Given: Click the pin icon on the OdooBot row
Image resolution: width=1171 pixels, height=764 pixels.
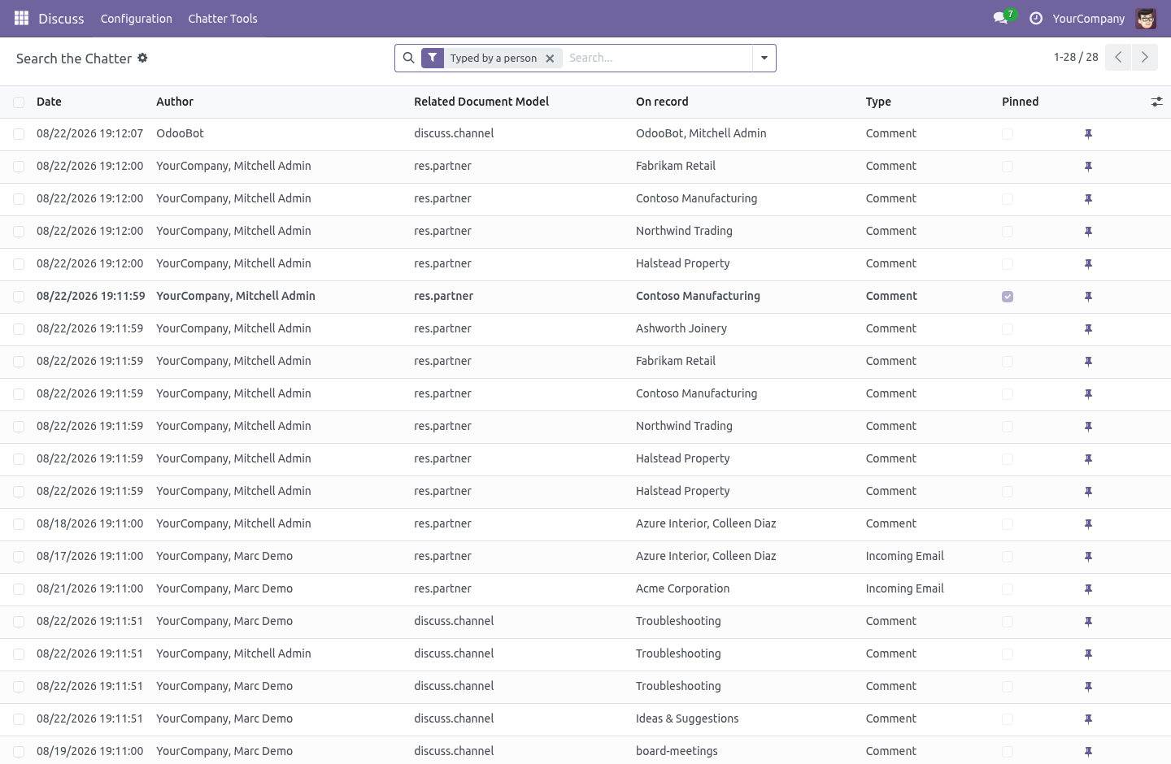Looking at the screenshot, I should coord(1088,134).
